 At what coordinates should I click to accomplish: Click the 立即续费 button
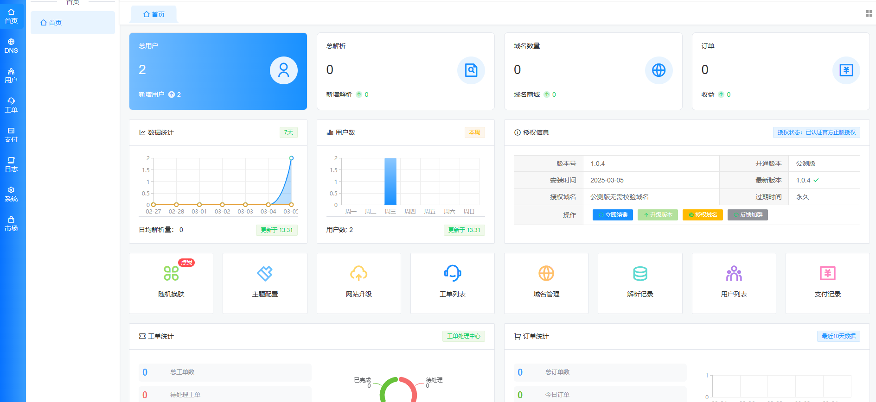click(613, 215)
